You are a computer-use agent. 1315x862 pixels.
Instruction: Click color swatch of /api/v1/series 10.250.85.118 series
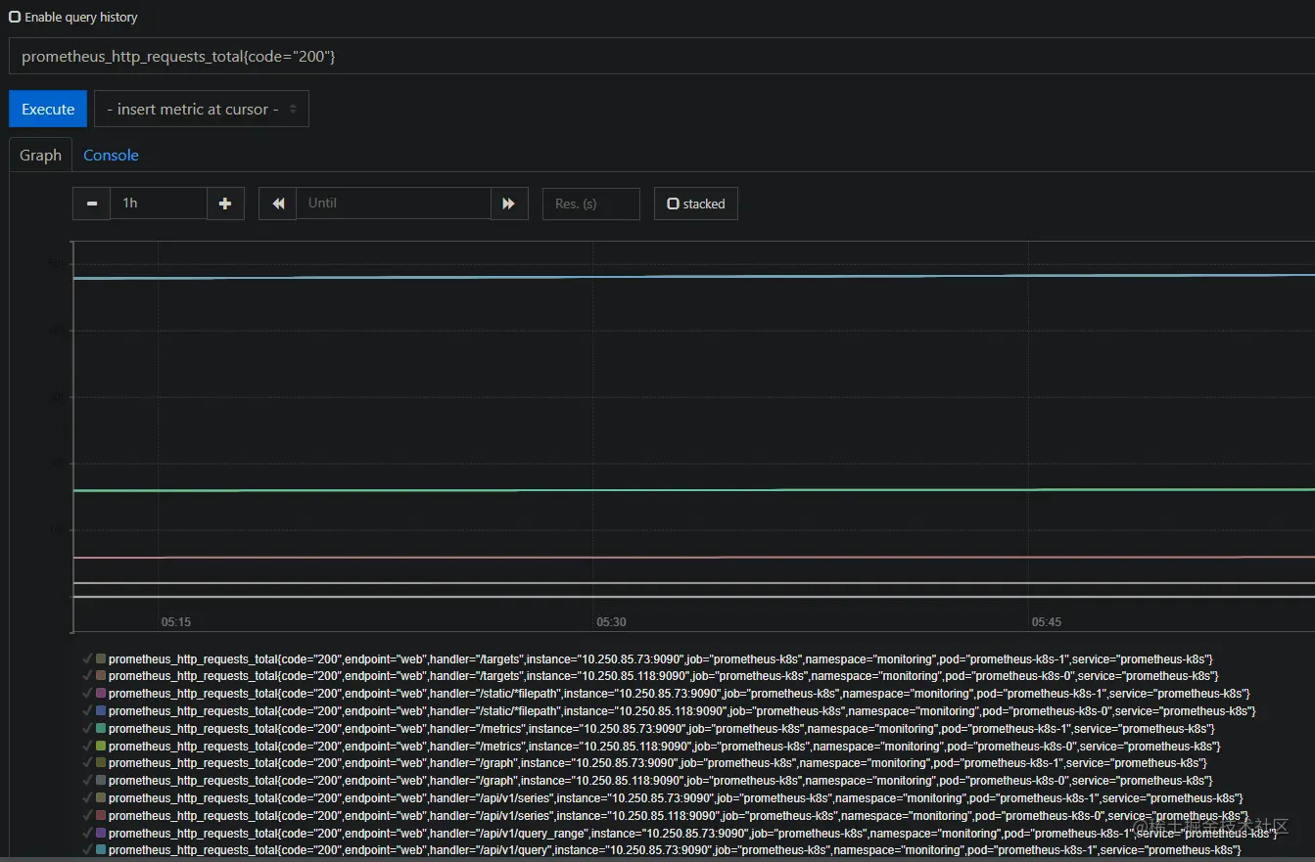101,816
